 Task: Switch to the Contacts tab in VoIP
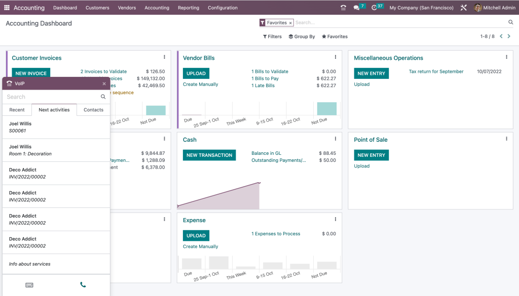93,110
